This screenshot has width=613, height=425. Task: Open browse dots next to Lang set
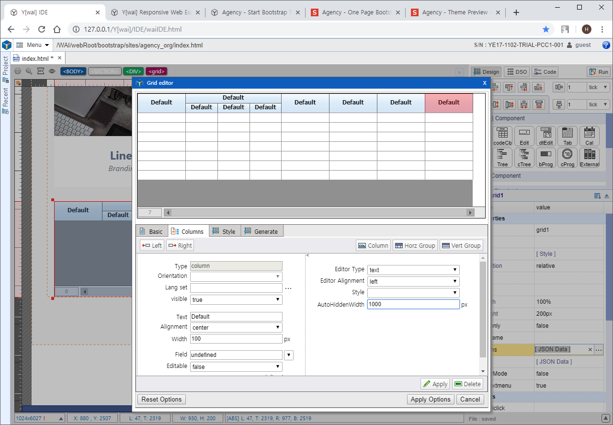pyautogui.click(x=288, y=288)
